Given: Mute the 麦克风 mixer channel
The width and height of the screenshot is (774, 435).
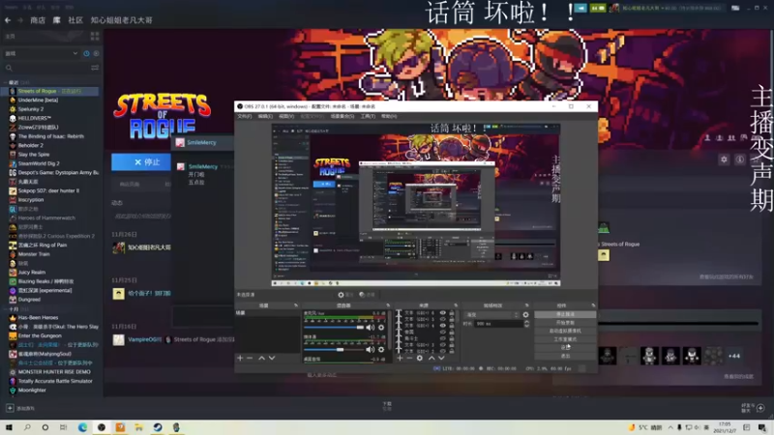Looking at the screenshot, I should pos(371,328).
